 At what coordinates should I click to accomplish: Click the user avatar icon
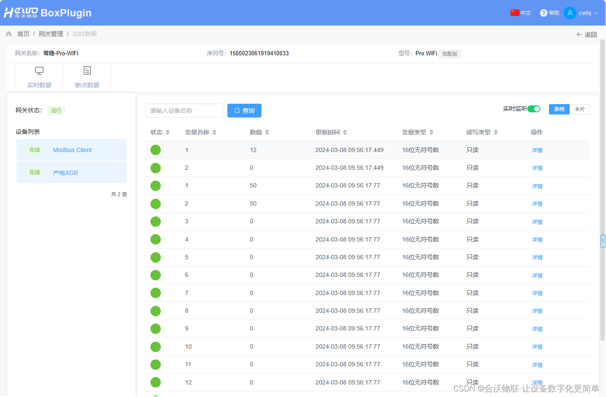570,13
